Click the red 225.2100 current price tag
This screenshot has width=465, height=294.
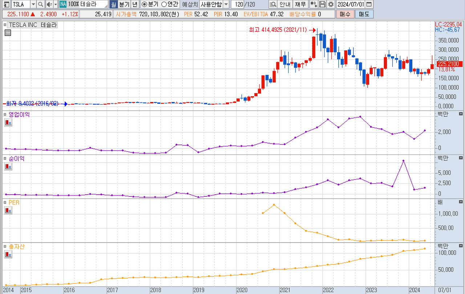pos(449,64)
